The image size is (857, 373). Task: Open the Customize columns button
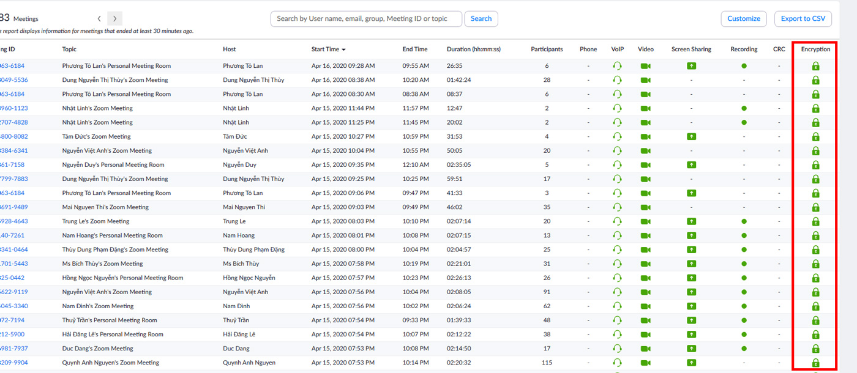743,19
